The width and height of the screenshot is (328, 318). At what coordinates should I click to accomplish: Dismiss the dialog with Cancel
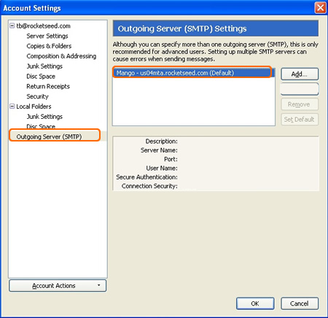click(x=300, y=303)
